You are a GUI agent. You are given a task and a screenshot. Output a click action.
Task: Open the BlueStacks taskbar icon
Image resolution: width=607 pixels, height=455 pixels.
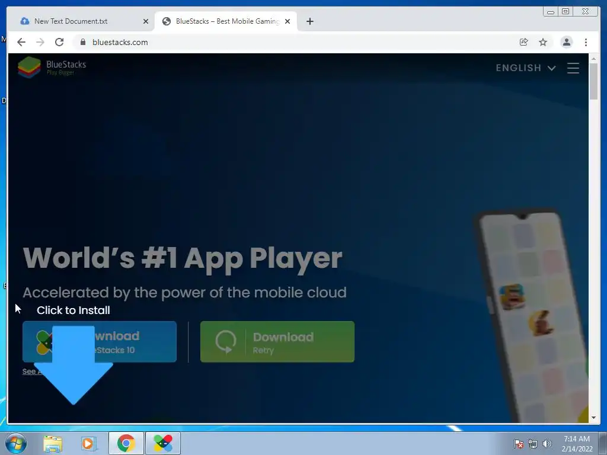[163, 443]
